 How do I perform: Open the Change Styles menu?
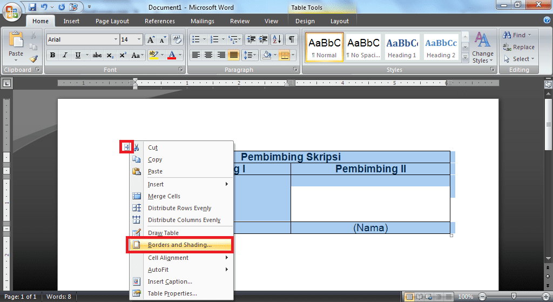pos(482,48)
